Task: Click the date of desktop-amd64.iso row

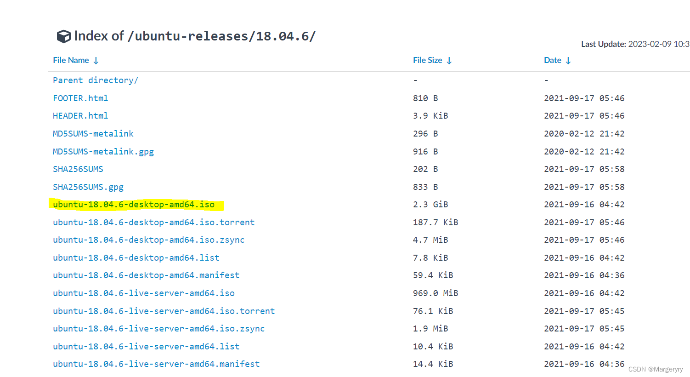Action: click(x=584, y=205)
